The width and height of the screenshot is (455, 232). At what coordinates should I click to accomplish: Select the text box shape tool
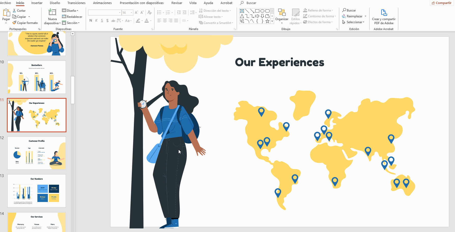point(242,11)
